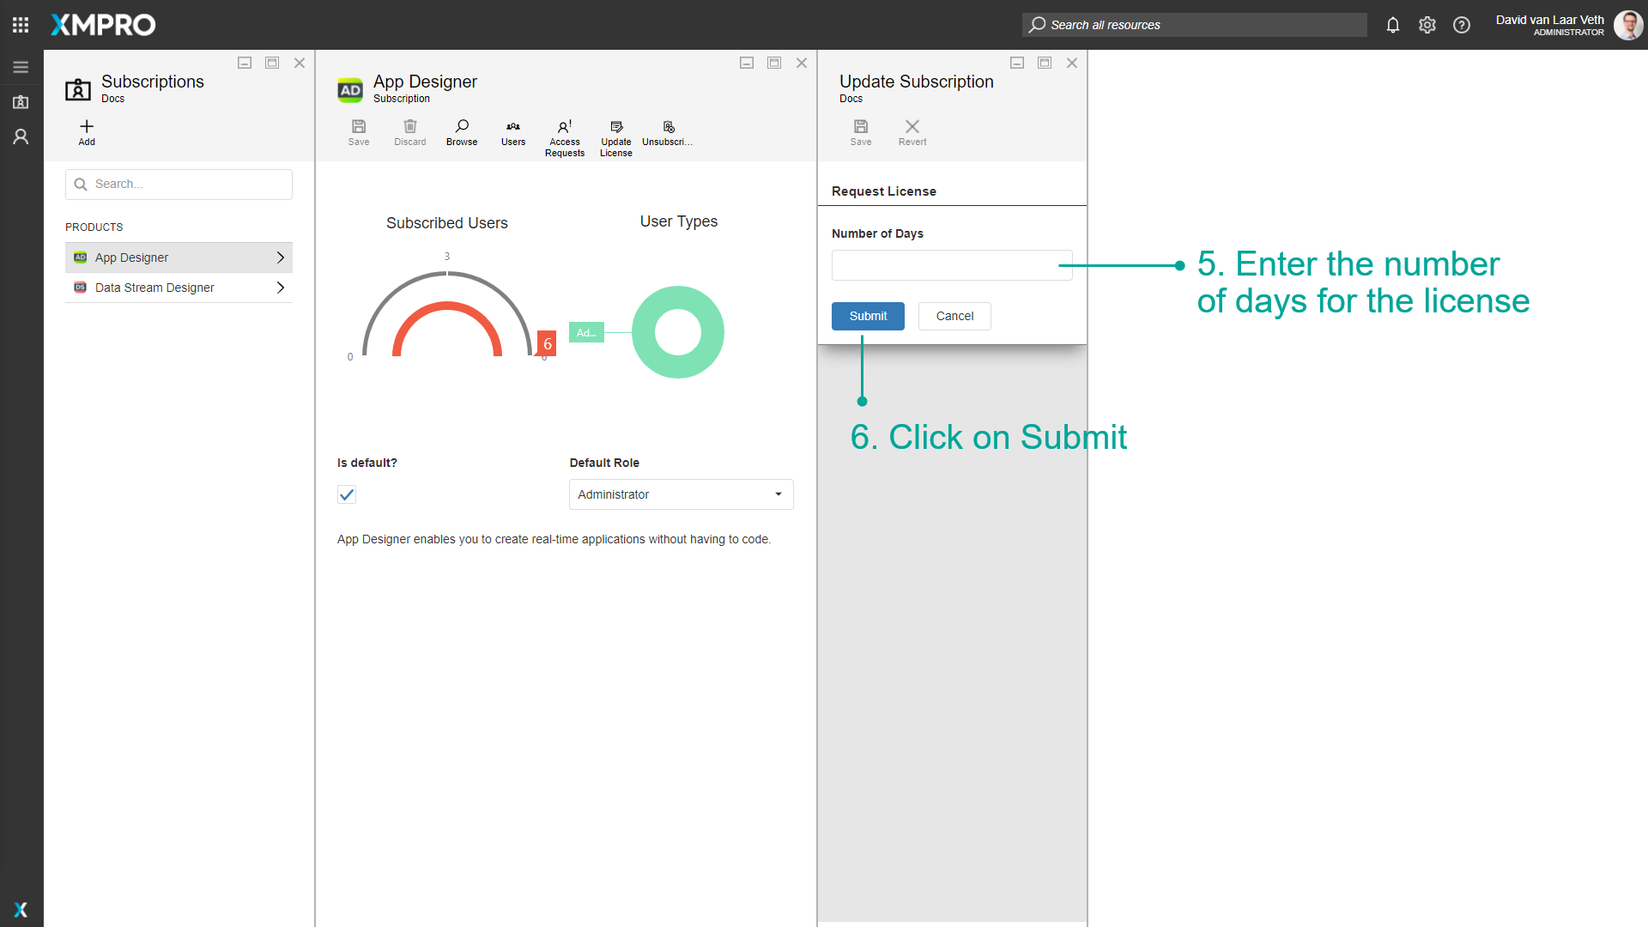Screen dimensions: 1648x927
Task: Click the Cancel button
Action: (x=954, y=316)
